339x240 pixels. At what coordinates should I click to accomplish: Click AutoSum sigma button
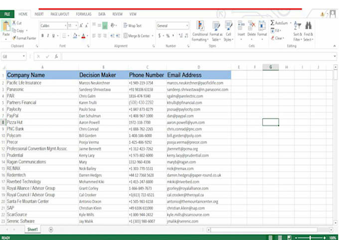point(279,23)
